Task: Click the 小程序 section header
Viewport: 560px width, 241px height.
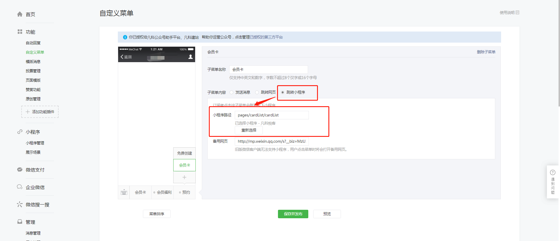Action: pos(33,132)
